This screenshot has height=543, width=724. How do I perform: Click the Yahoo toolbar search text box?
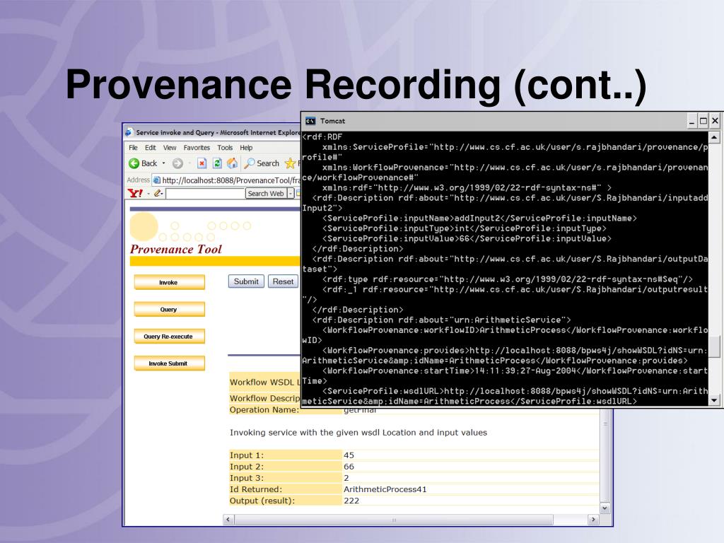205,194
